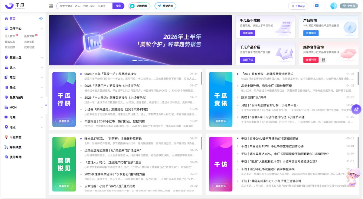Focus the keyword search input field
Image resolution: width=363 pixels, height=199 pixels.
84,6
